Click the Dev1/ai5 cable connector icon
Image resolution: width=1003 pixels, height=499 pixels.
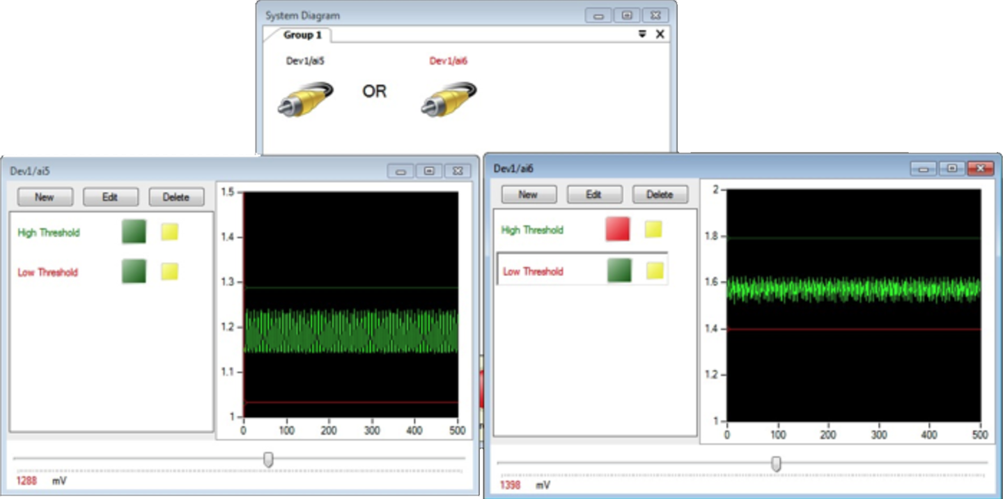[x=306, y=98]
